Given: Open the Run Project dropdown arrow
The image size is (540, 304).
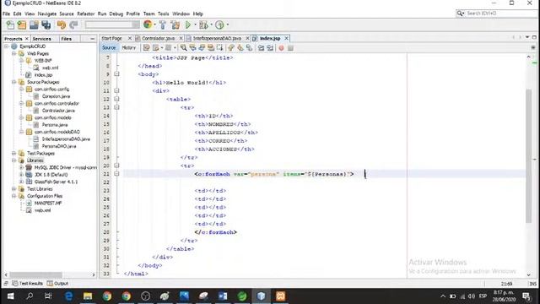Looking at the screenshot, I should pos(195,24).
